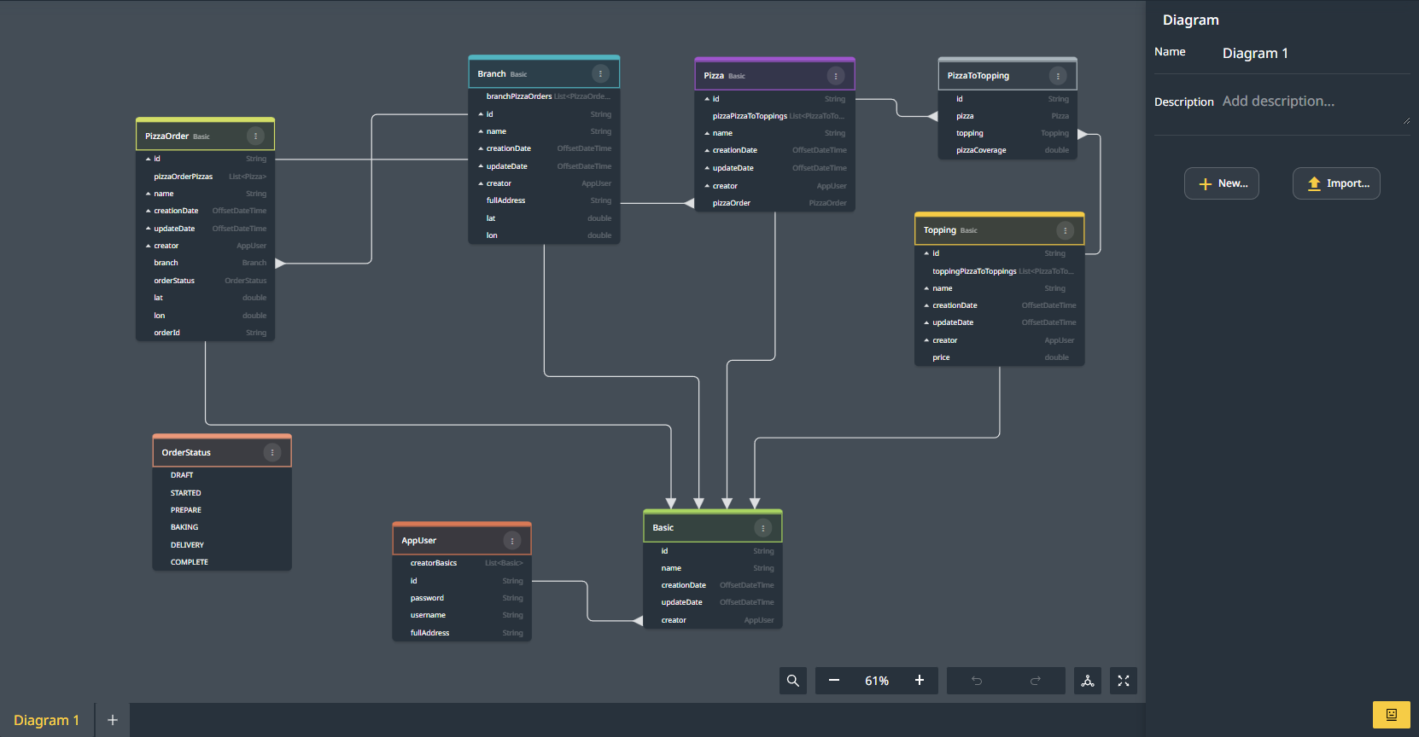Click the 61% zoom level display

pyautogui.click(x=877, y=681)
